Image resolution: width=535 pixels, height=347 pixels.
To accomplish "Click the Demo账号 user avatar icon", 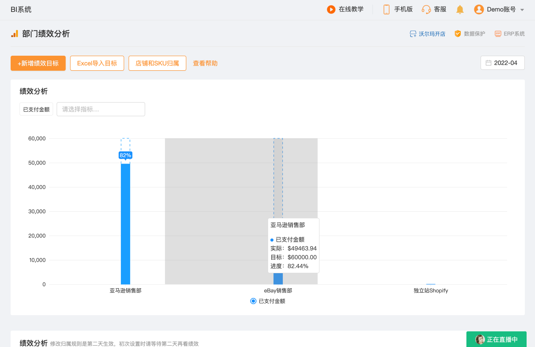I will (479, 9).
